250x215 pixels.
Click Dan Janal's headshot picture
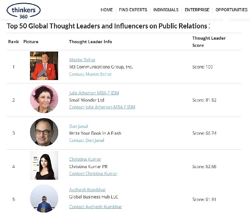pos(44,132)
